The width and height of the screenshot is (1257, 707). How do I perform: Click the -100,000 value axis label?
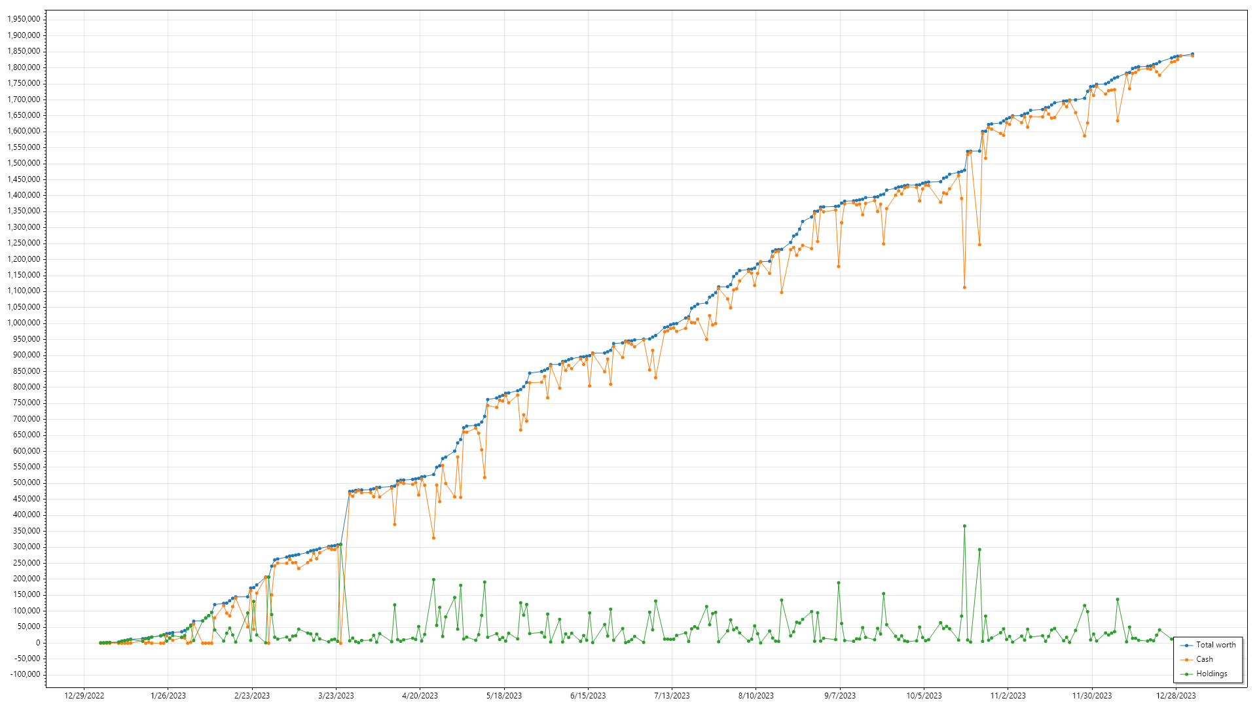tap(26, 675)
